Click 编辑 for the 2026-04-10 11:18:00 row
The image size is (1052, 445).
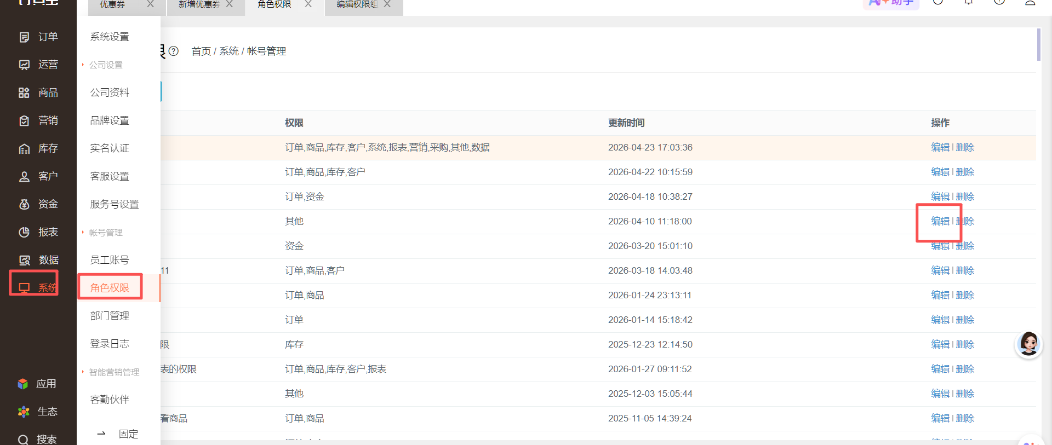coord(940,221)
